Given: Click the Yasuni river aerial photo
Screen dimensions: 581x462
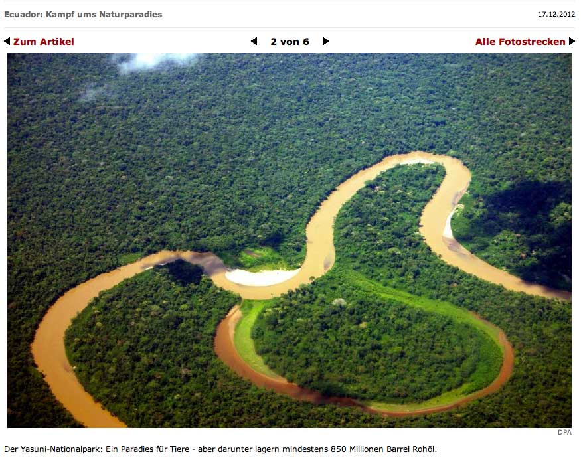Looking at the screenshot, I should pyautogui.click(x=290, y=240).
